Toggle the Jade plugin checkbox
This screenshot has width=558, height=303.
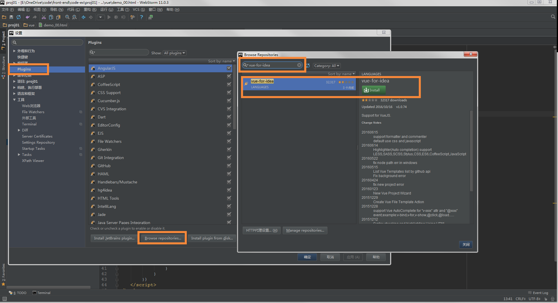coord(229,214)
